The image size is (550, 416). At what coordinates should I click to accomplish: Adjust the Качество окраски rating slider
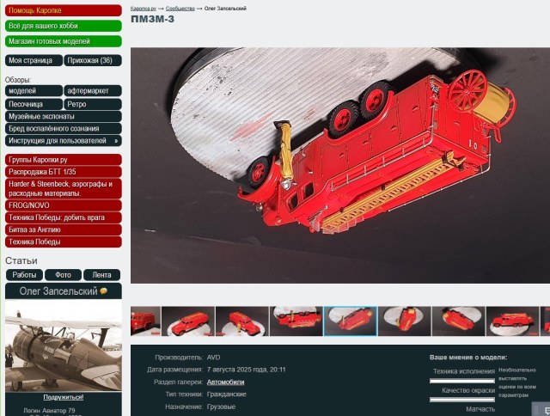pyautogui.click(x=462, y=399)
